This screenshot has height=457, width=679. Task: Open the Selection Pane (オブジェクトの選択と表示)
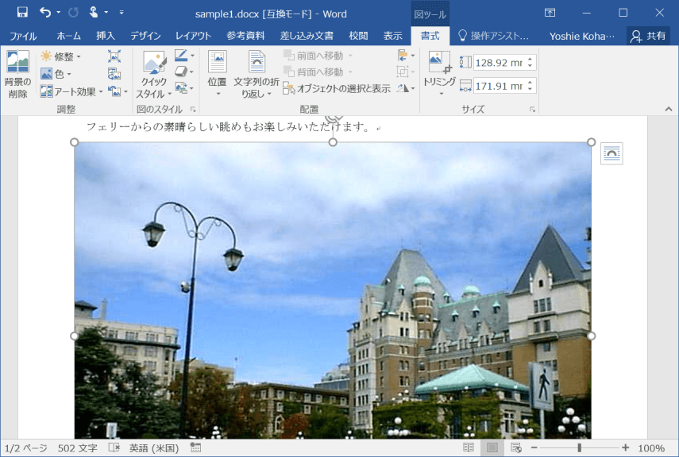(x=337, y=88)
